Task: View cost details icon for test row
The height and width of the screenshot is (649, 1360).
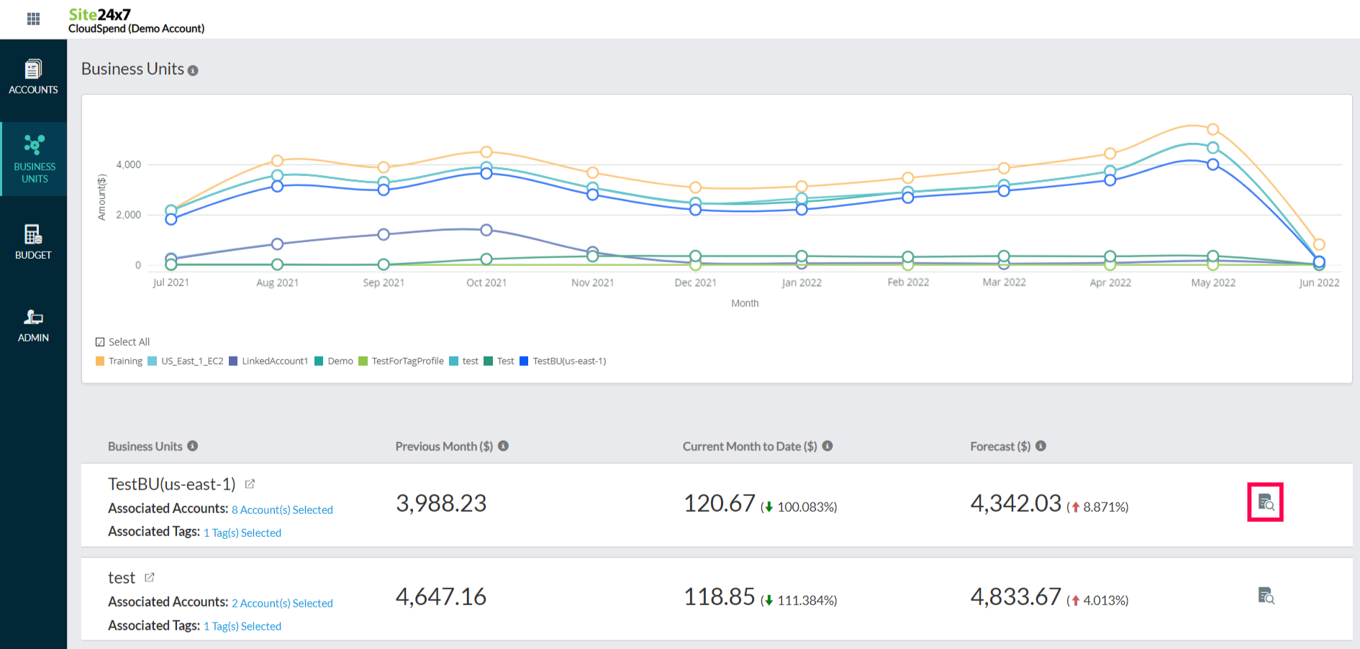Action: click(1266, 596)
